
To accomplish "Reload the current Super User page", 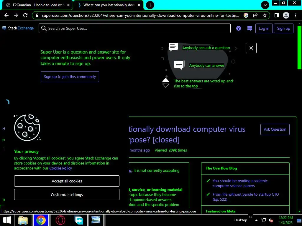I will pos(25,15).
